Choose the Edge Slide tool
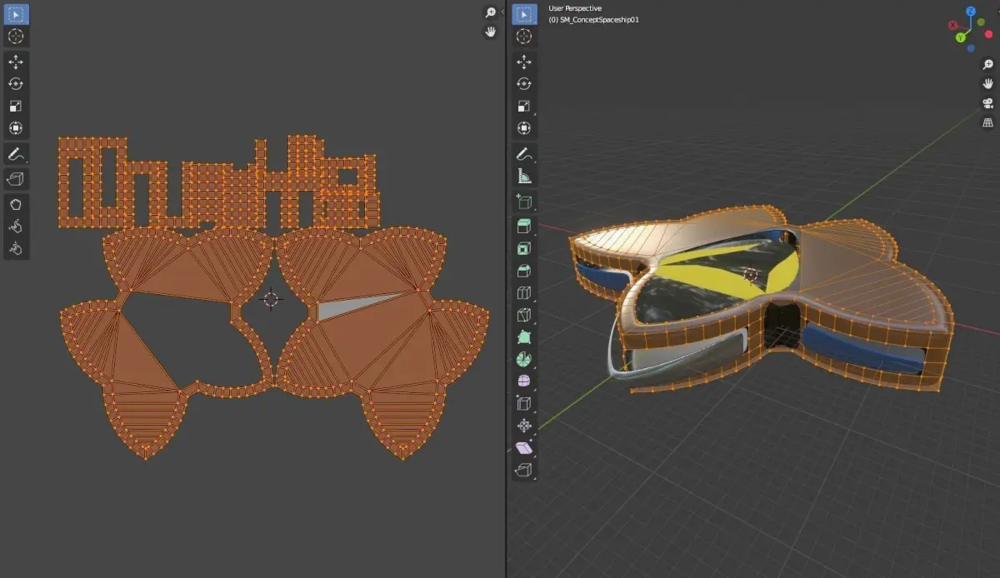 [524, 404]
